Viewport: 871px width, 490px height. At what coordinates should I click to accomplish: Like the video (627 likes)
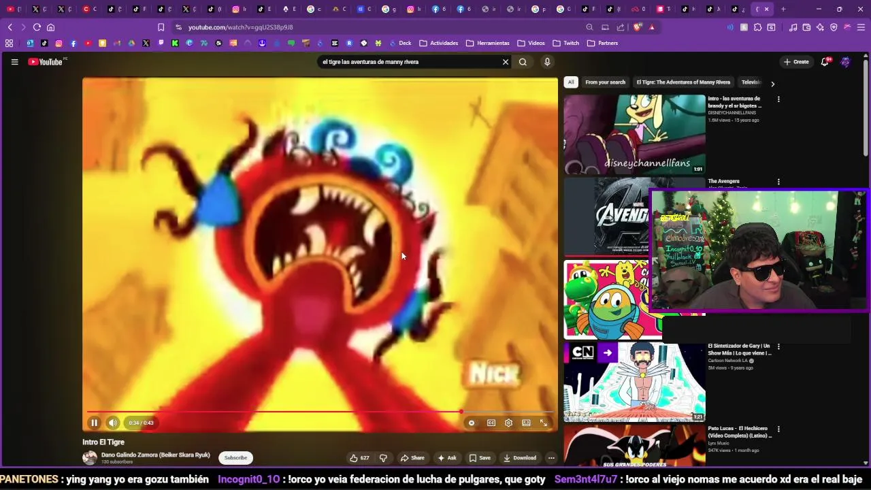(x=359, y=458)
